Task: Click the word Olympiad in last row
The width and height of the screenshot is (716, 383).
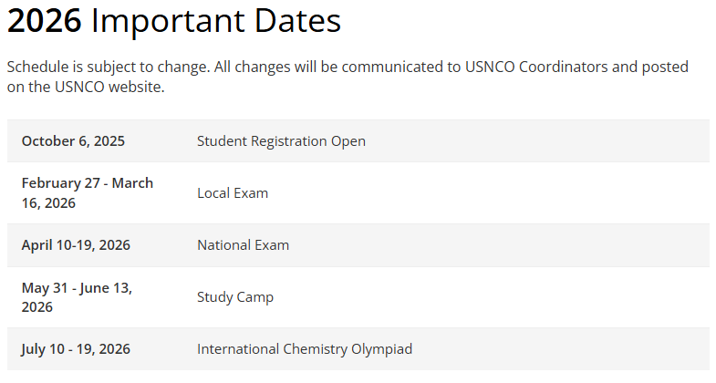Action: tap(381, 349)
